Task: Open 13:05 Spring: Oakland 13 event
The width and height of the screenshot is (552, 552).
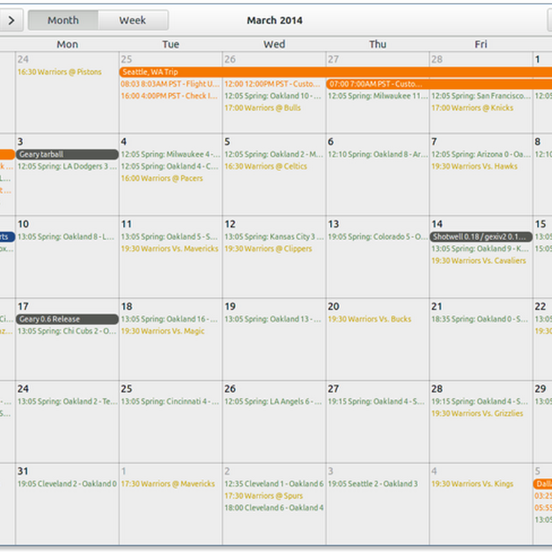Action: (x=273, y=319)
